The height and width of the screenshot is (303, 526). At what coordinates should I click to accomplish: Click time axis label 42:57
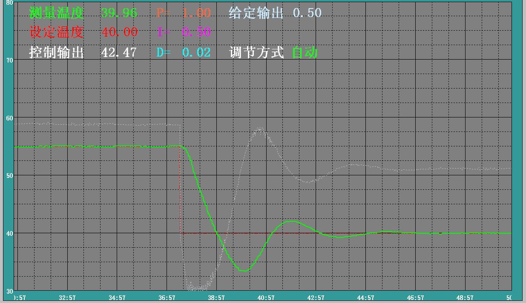316,298
